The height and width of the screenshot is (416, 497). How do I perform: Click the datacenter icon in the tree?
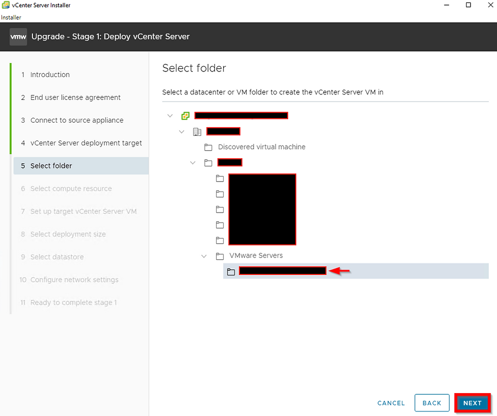[x=197, y=131]
